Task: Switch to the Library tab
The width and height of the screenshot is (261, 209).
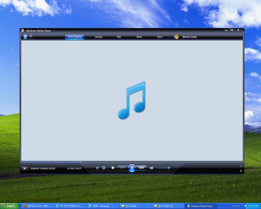Action: (98, 37)
